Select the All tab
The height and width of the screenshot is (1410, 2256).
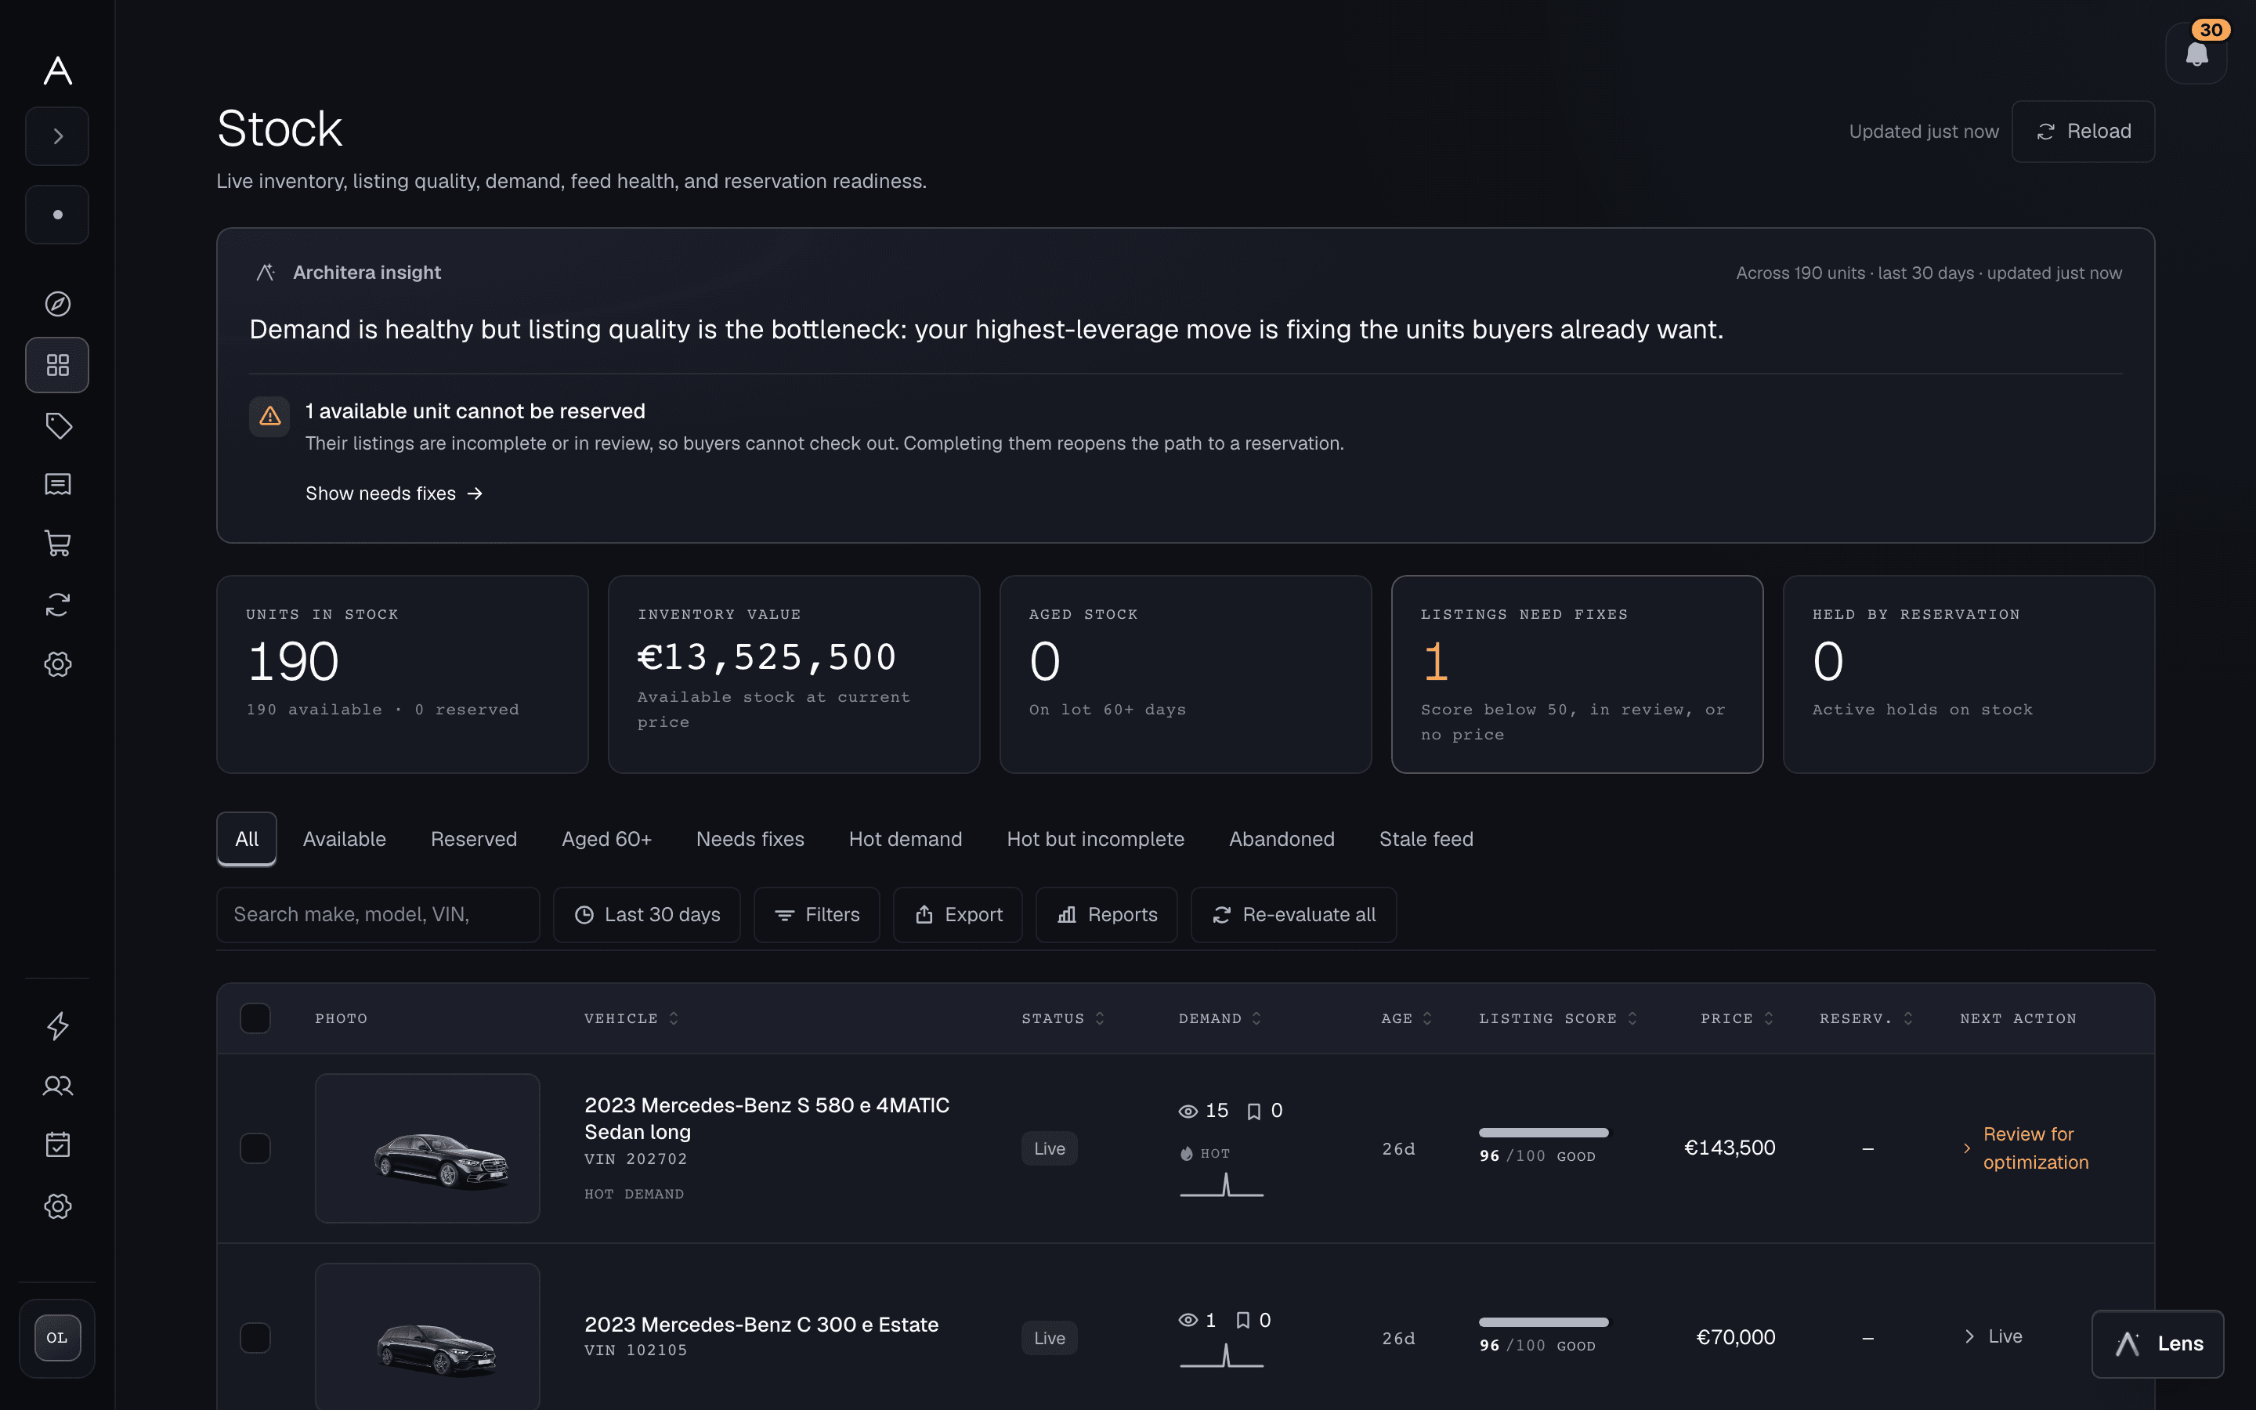tap(247, 838)
